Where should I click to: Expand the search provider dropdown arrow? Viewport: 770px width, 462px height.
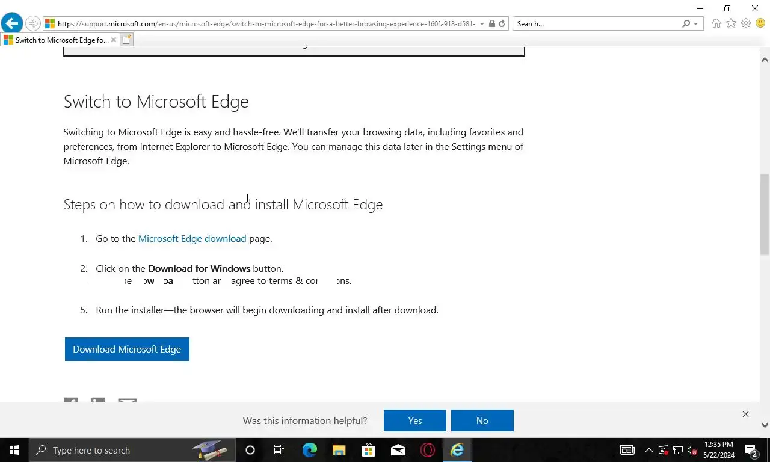coord(695,24)
